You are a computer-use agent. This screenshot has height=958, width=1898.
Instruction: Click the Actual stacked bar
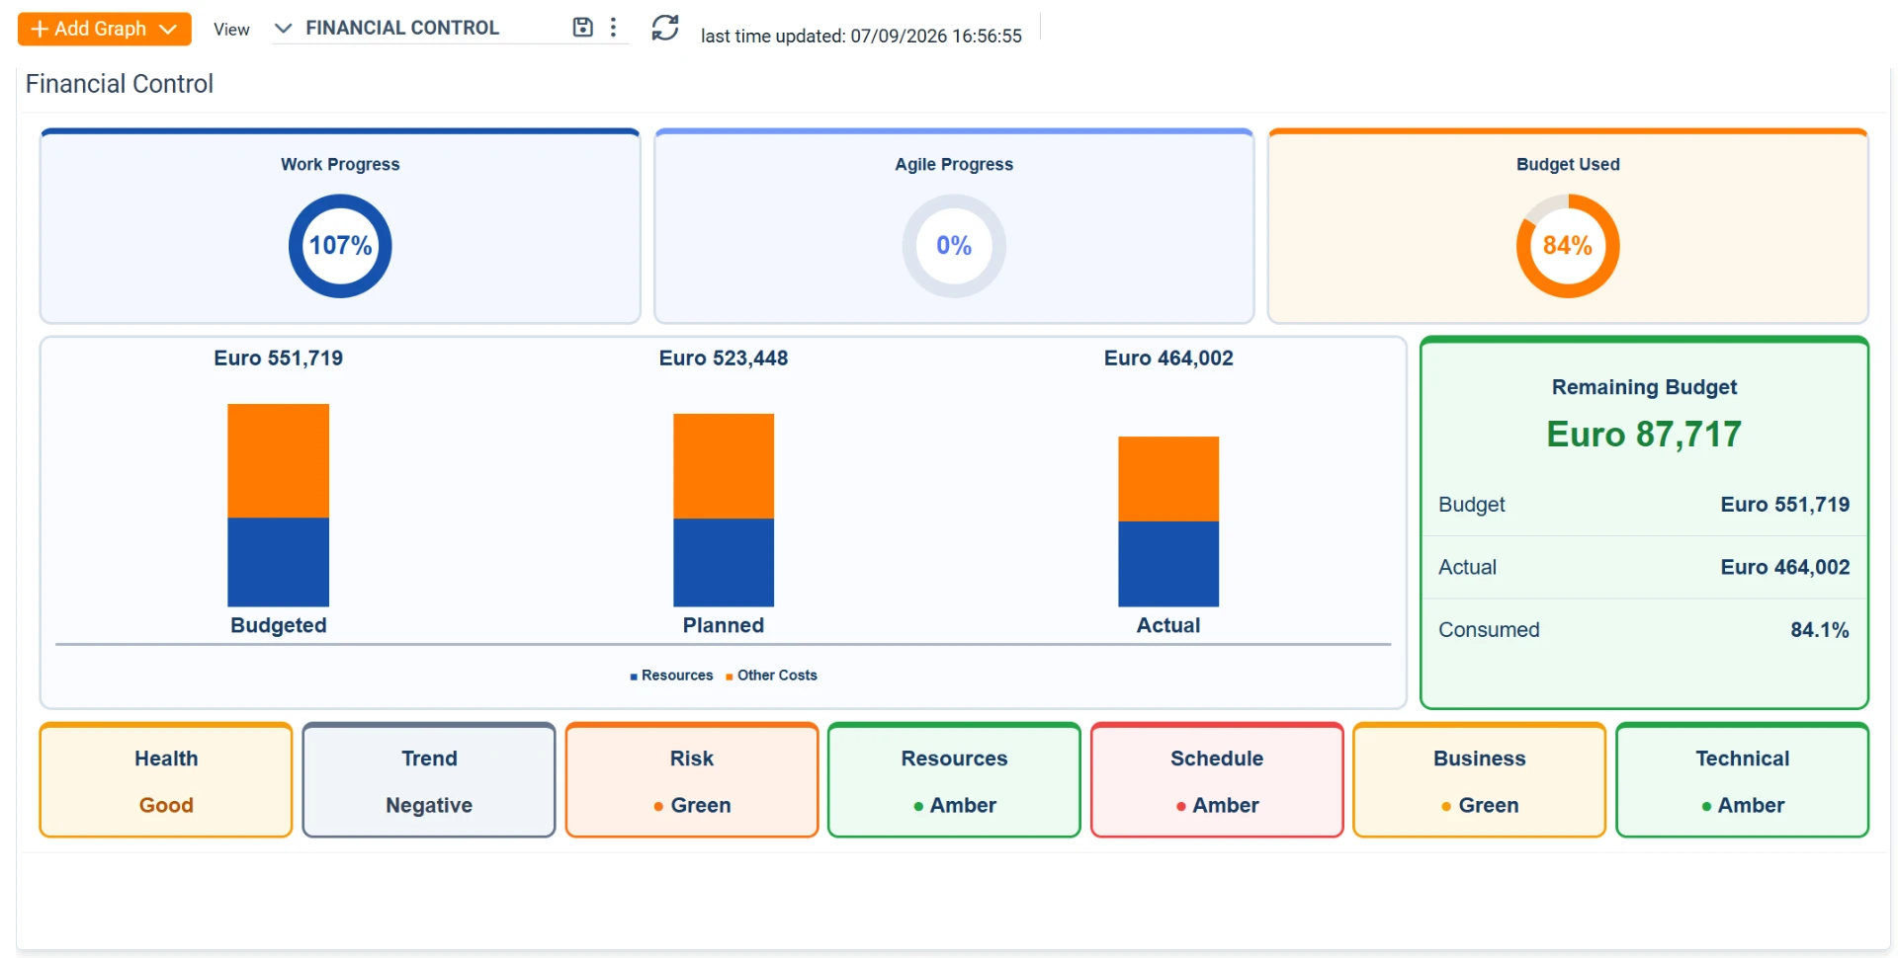point(1168,521)
